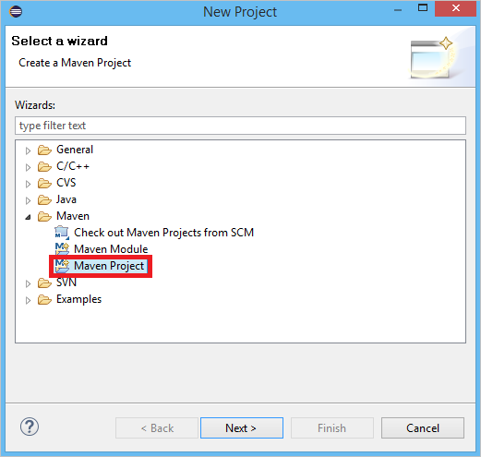Select the Examples tree item label
Screen dimensions: 481x457
coord(79,299)
